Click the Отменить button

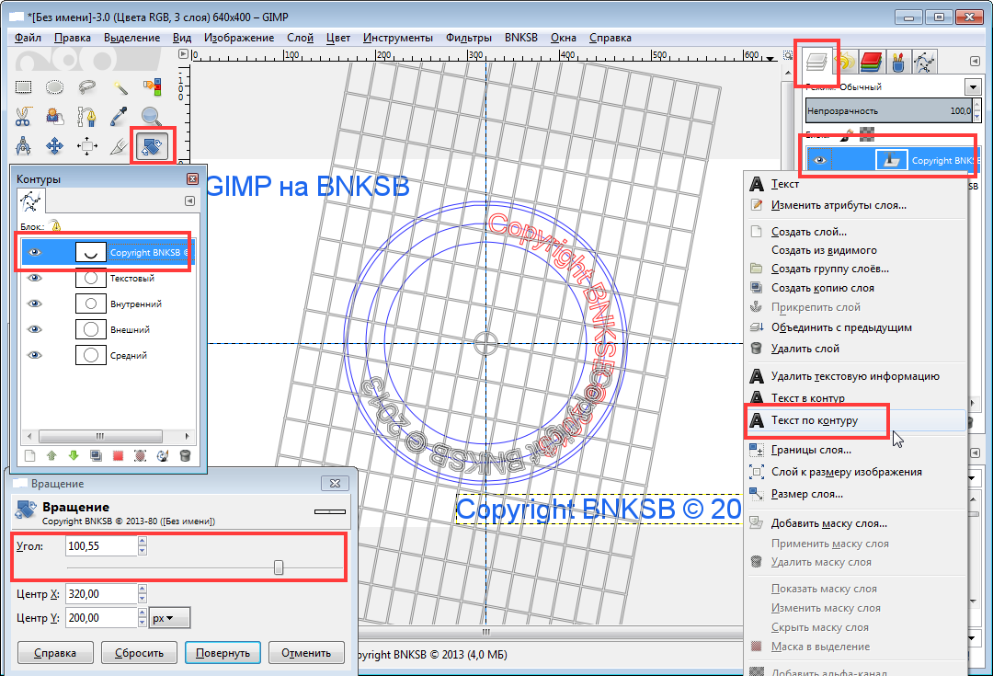(306, 653)
